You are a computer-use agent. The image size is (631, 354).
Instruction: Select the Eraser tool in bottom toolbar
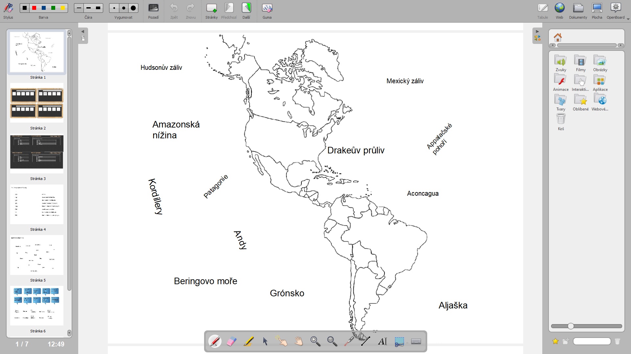[x=232, y=342]
